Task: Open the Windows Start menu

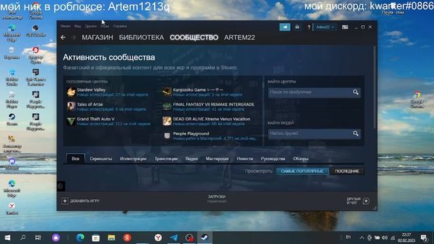Action: [7, 237]
